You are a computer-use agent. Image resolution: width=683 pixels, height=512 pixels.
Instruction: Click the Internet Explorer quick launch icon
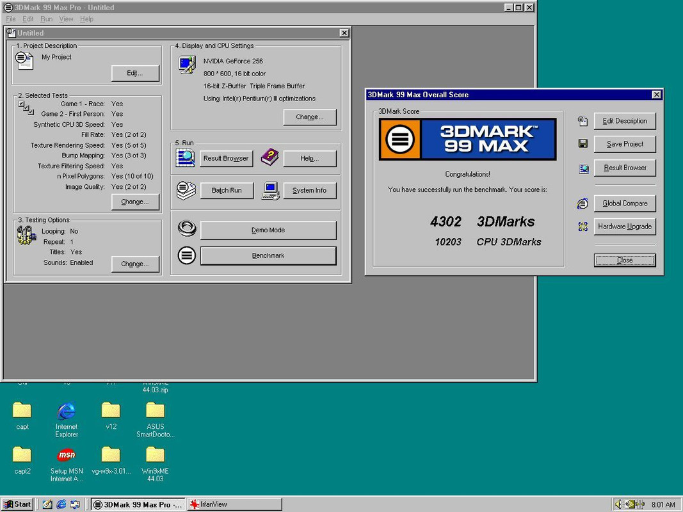pyautogui.click(x=61, y=504)
